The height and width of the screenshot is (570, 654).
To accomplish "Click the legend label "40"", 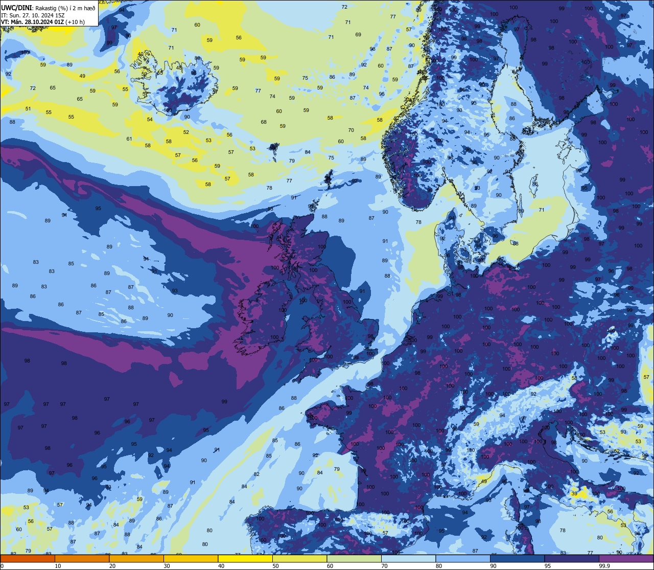I will tap(221, 566).
